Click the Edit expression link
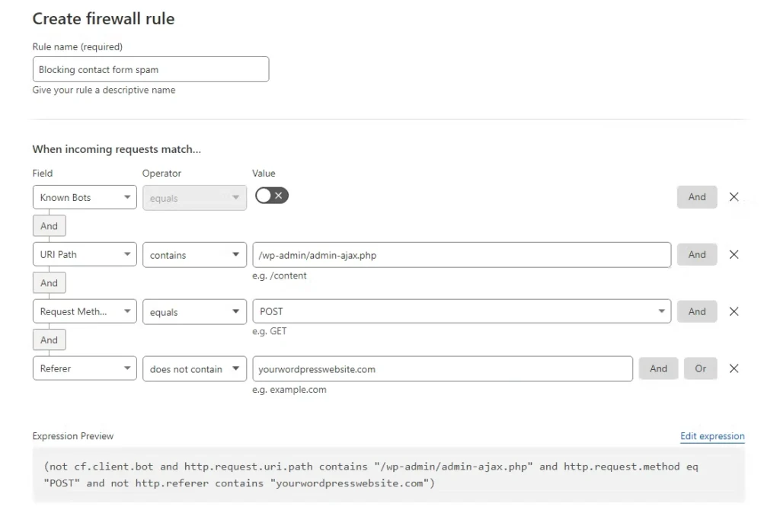 (x=712, y=436)
